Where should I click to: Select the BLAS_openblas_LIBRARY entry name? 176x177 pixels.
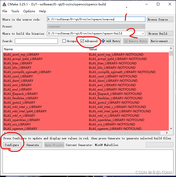pyautogui.click(x=22, y=120)
